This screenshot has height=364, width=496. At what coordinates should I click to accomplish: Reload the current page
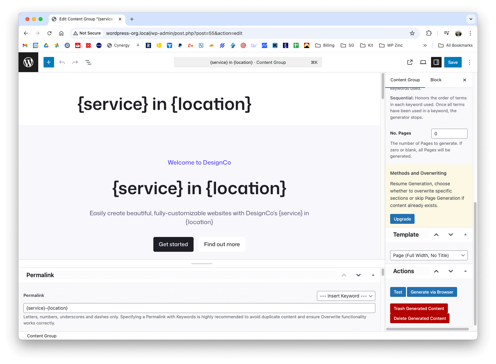(x=49, y=33)
